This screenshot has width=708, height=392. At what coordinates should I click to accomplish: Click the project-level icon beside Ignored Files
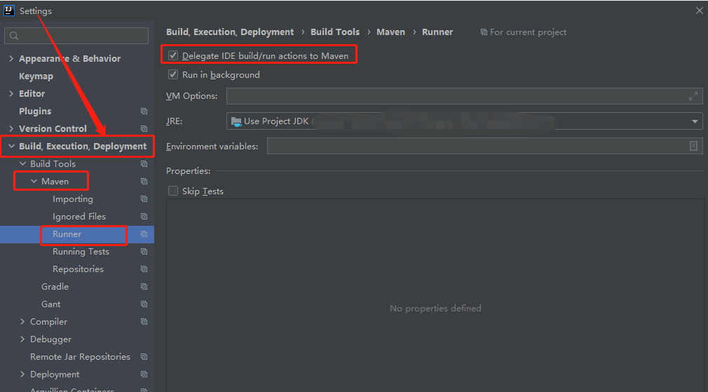[x=144, y=217]
